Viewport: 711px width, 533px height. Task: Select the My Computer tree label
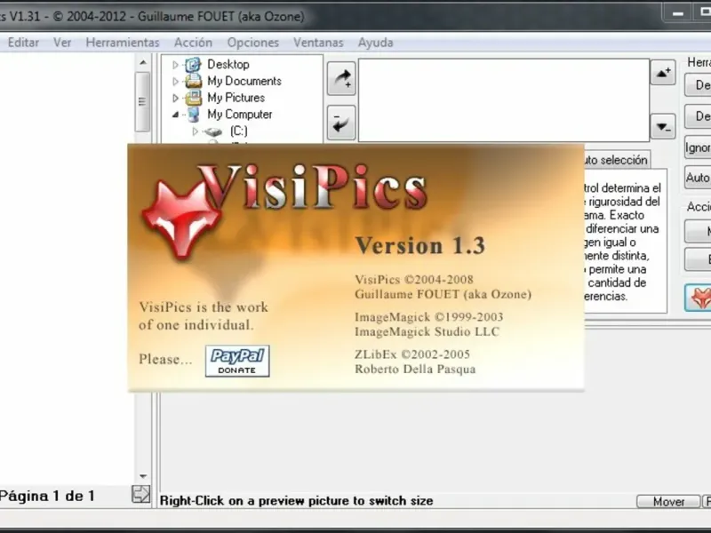(x=239, y=115)
